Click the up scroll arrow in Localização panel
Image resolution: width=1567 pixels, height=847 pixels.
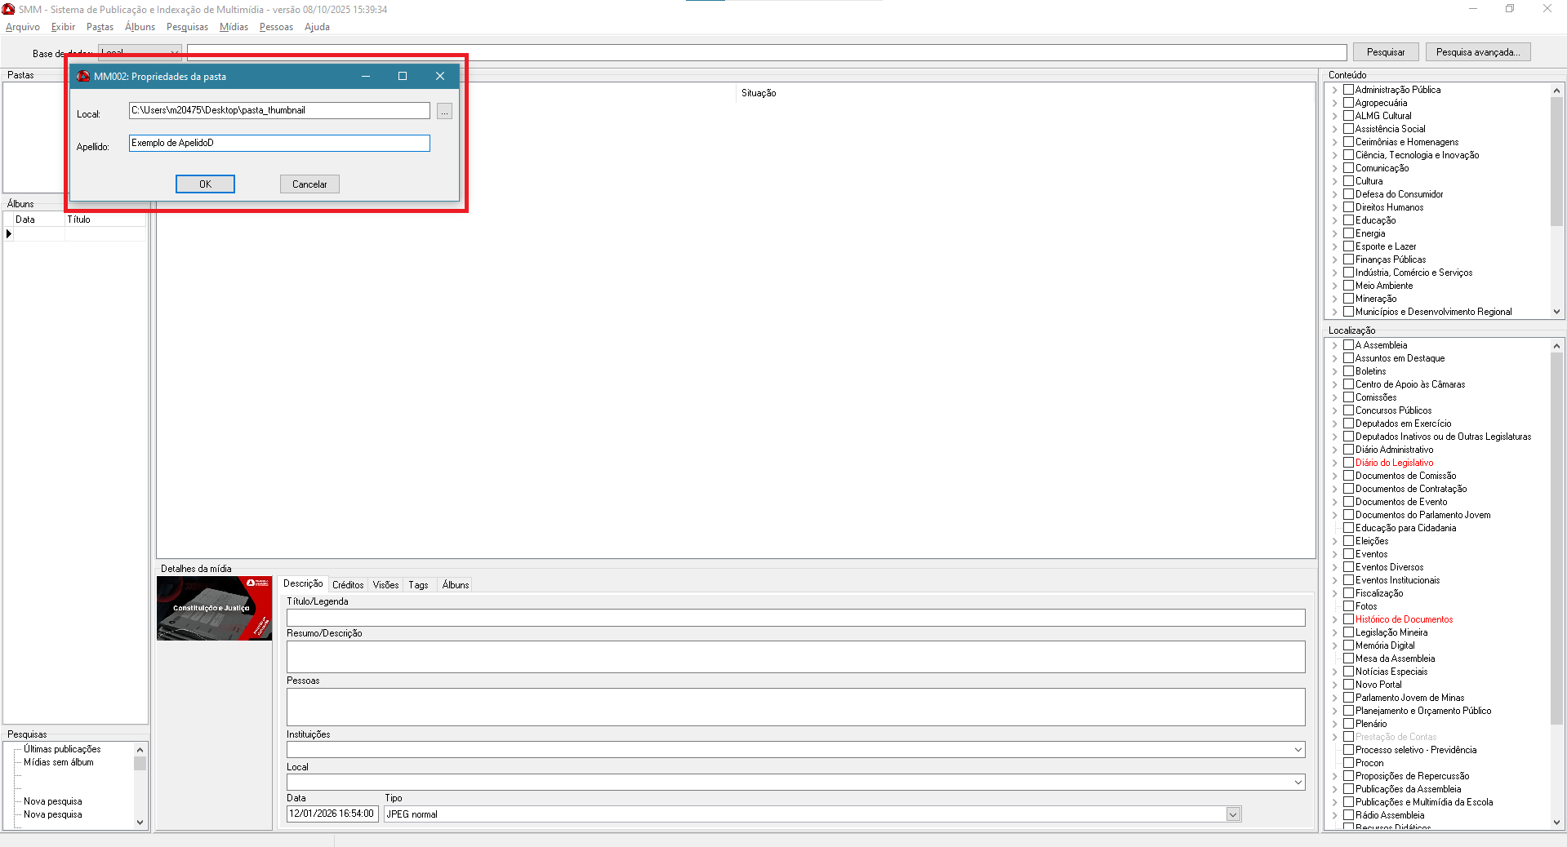click(1556, 346)
